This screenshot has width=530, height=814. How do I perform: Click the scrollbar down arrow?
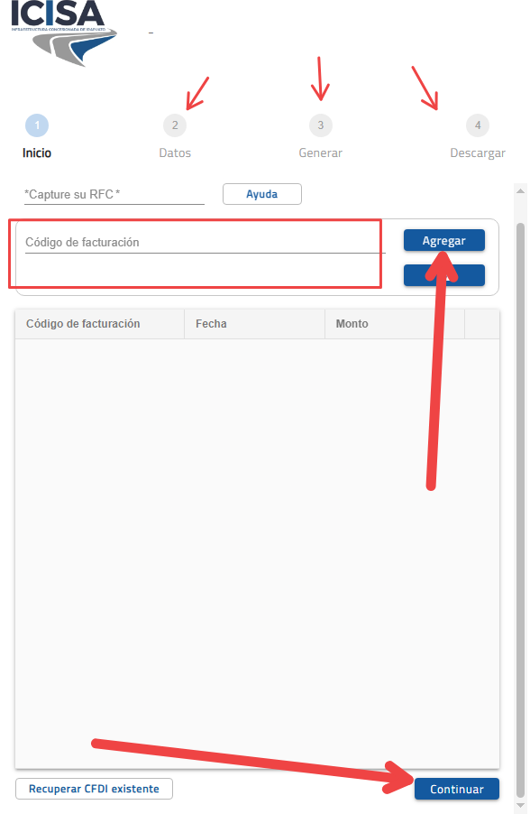tap(521, 805)
